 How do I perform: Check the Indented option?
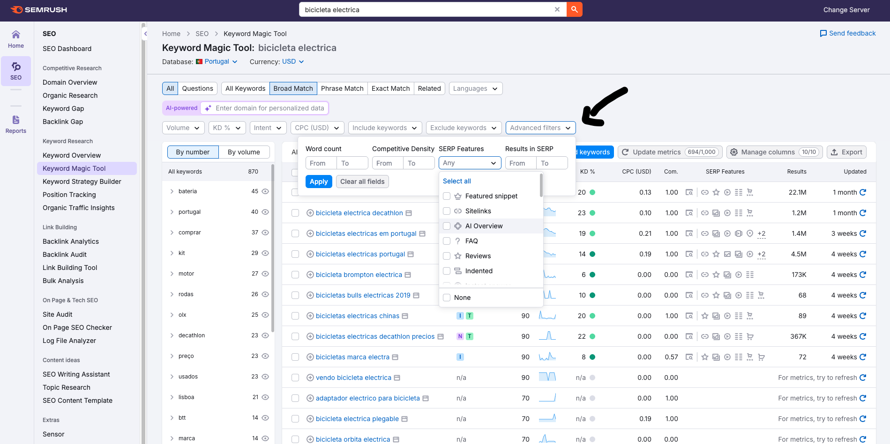447,271
